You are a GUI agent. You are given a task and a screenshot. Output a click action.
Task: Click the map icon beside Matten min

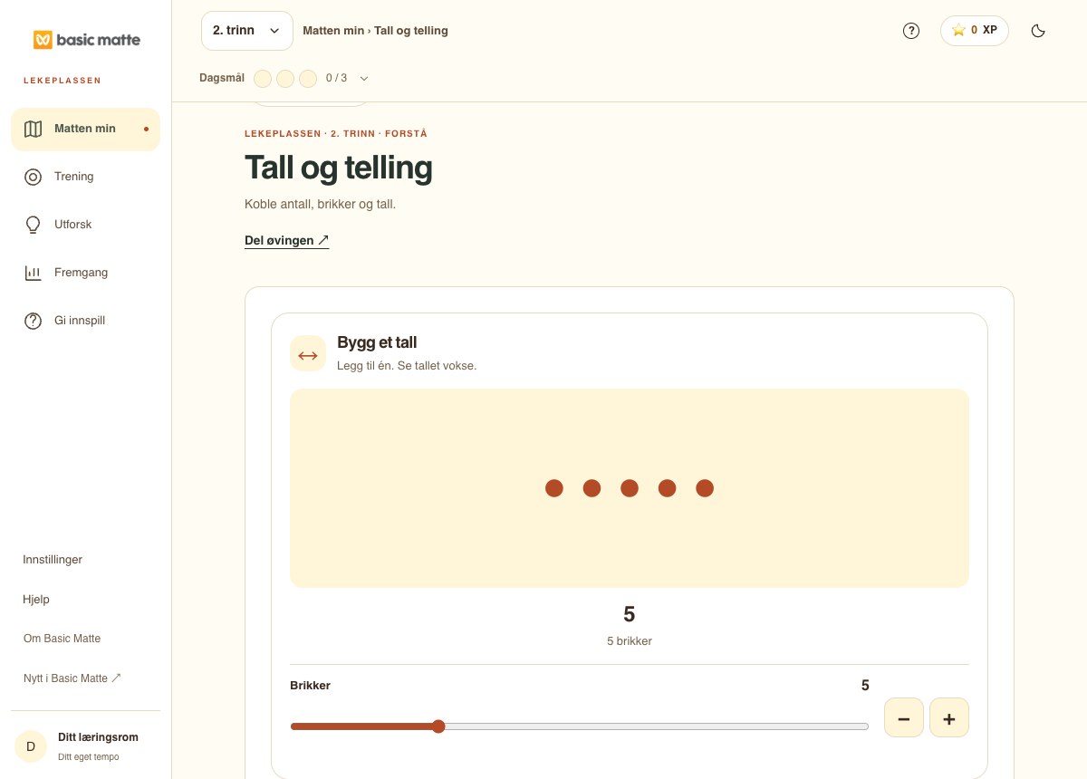pos(34,129)
